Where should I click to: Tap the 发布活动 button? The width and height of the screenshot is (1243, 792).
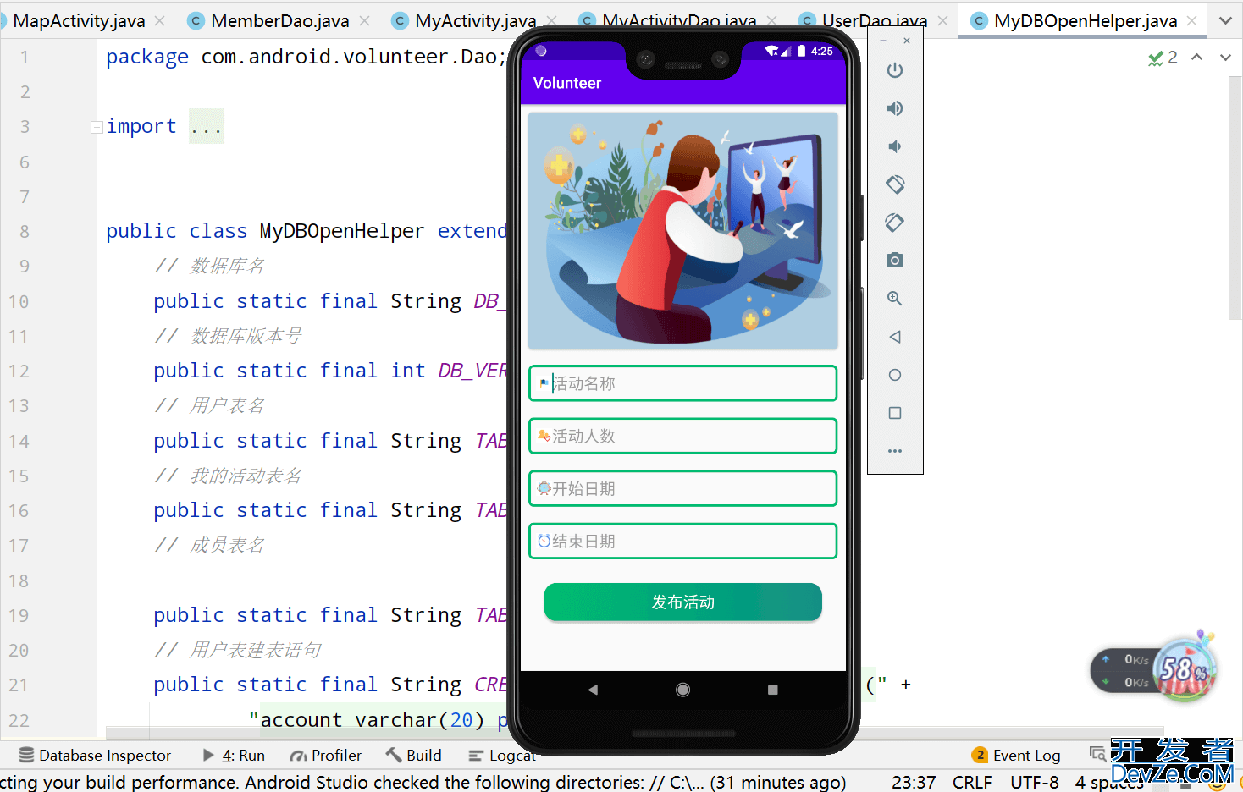tap(682, 602)
